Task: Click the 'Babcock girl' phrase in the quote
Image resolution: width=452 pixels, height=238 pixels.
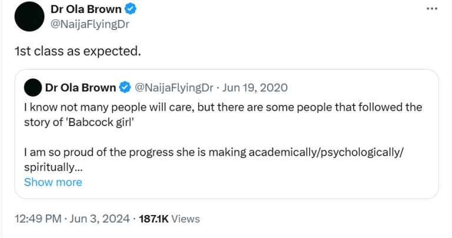Action: (88, 122)
